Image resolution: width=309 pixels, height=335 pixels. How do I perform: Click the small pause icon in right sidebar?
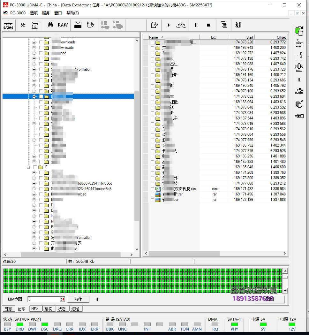(x=299, y=80)
